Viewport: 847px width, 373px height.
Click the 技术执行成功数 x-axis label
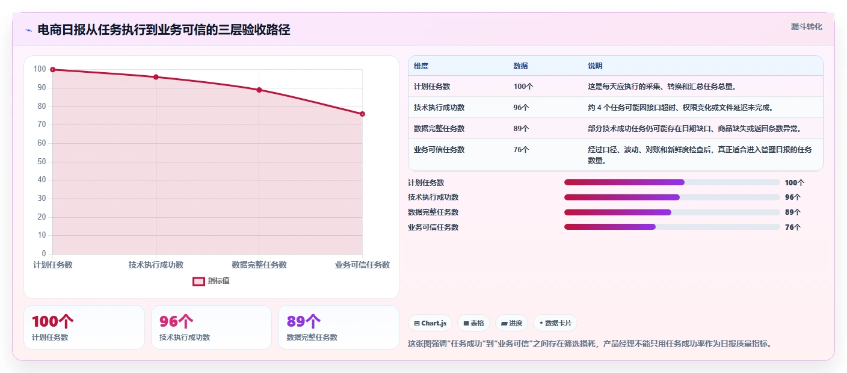pos(156,265)
